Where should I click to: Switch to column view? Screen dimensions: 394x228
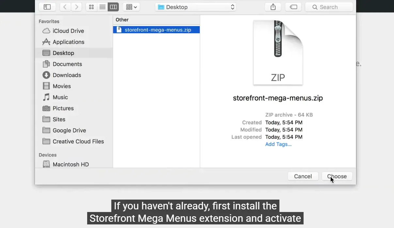113,7
